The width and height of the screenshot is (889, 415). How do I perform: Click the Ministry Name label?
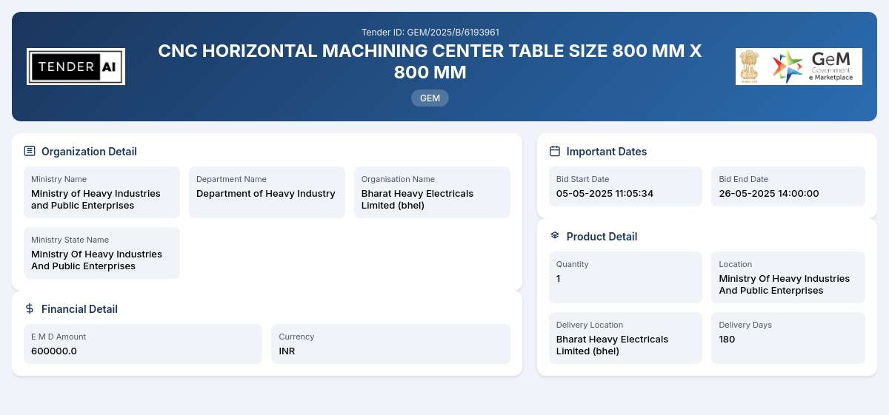click(59, 179)
